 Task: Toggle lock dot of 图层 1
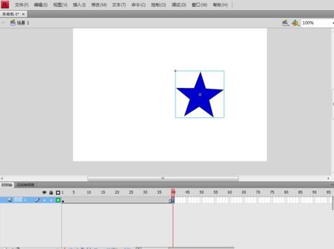51,200
